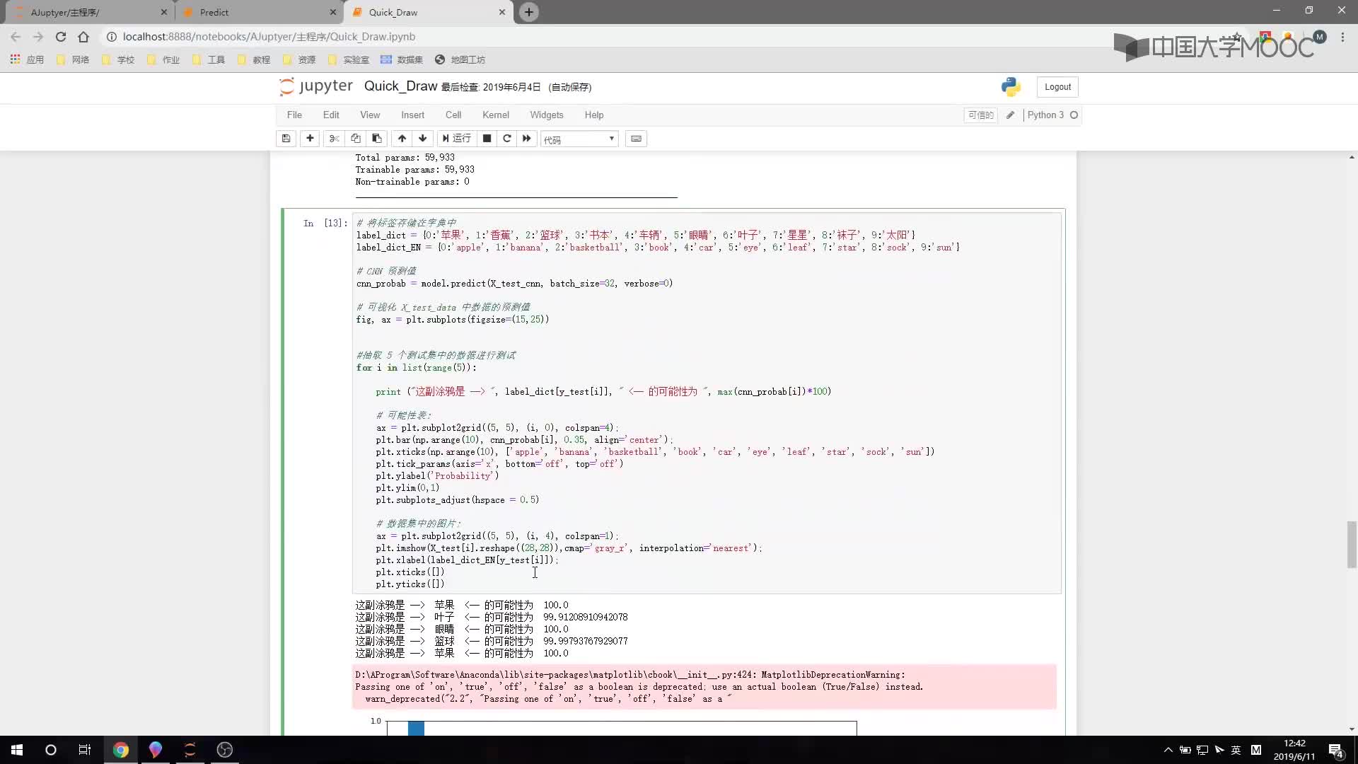
Task: Save the notebook with the floppy icon
Action: coord(286,139)
